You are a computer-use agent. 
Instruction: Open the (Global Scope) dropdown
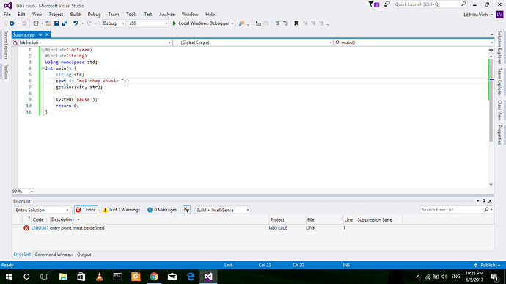[x=253, y=43]
